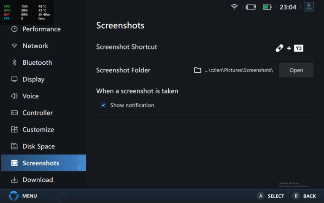Click the Network Wi-Fi icon in sidebar

[14, 46]
